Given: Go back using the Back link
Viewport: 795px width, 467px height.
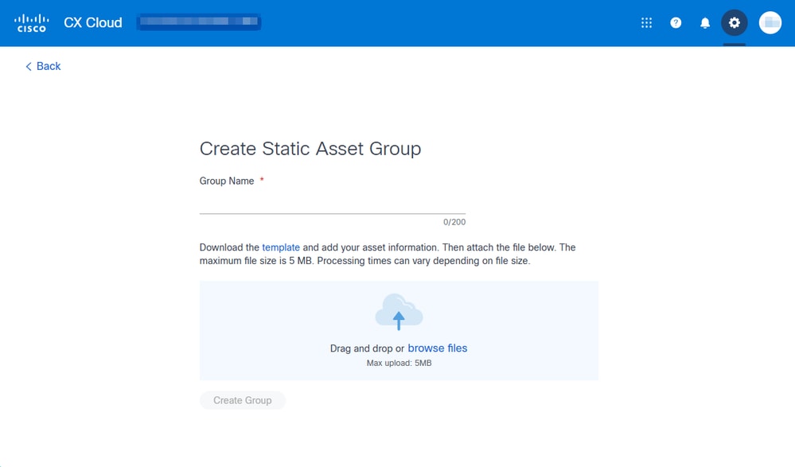Looking at the screenshot, I should click(x=43, y=66).
